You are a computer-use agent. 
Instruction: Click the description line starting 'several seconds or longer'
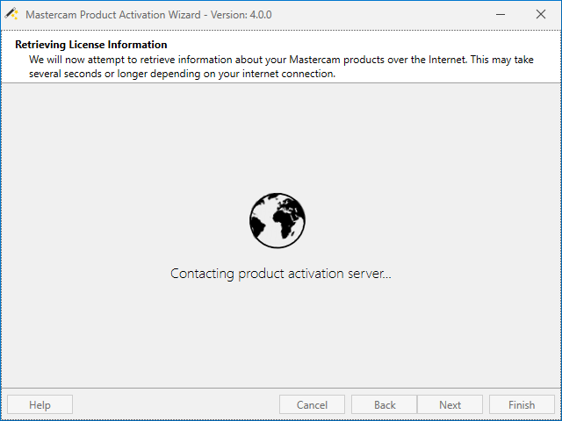pos(182,74)
